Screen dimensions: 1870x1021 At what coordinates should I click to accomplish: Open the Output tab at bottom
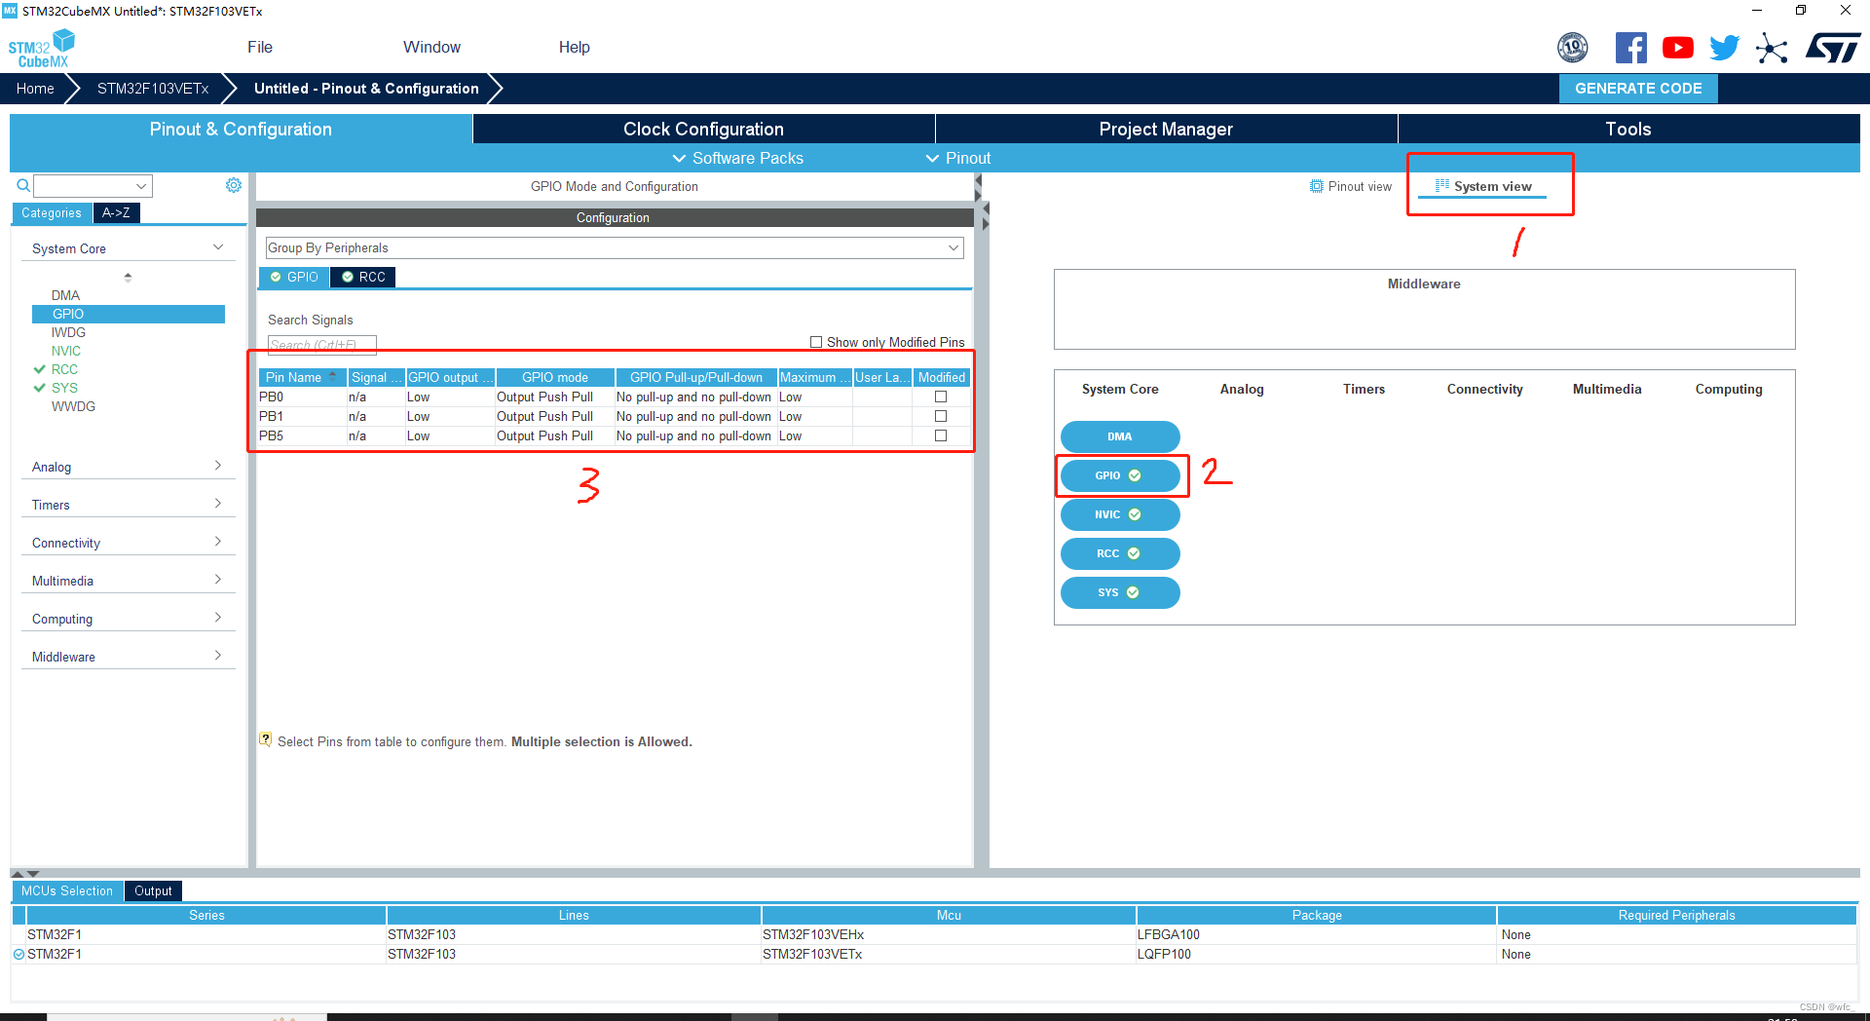153,890
